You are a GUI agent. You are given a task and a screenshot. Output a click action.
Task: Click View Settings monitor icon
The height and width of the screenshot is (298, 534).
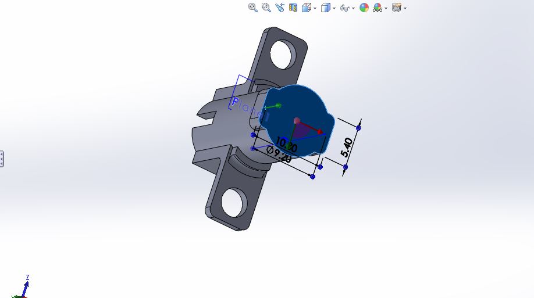pos(396,8)
